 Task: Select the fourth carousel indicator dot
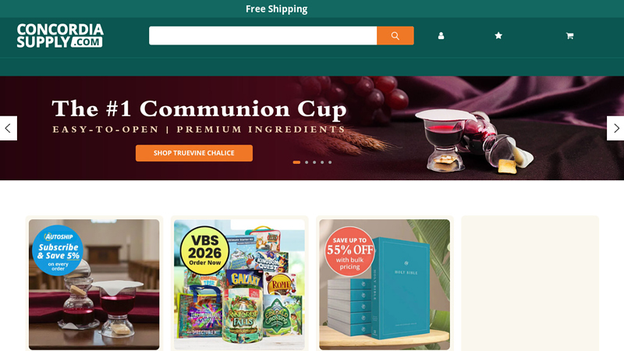tap(322, 162)
